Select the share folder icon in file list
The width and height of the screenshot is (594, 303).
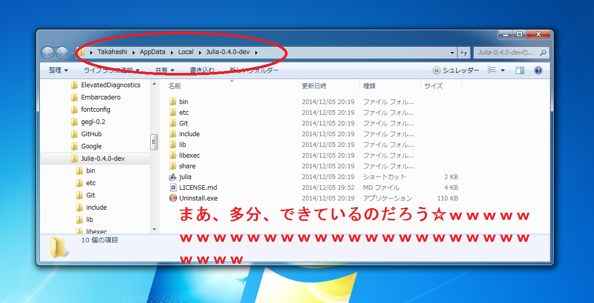173,166
